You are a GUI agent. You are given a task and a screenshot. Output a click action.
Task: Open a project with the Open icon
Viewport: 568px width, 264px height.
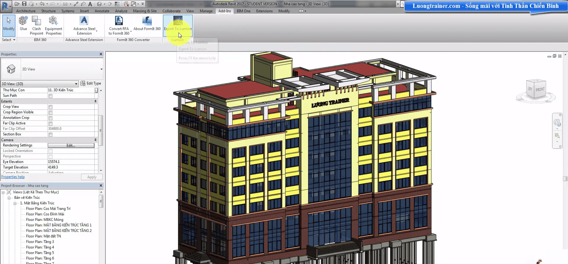17,4
